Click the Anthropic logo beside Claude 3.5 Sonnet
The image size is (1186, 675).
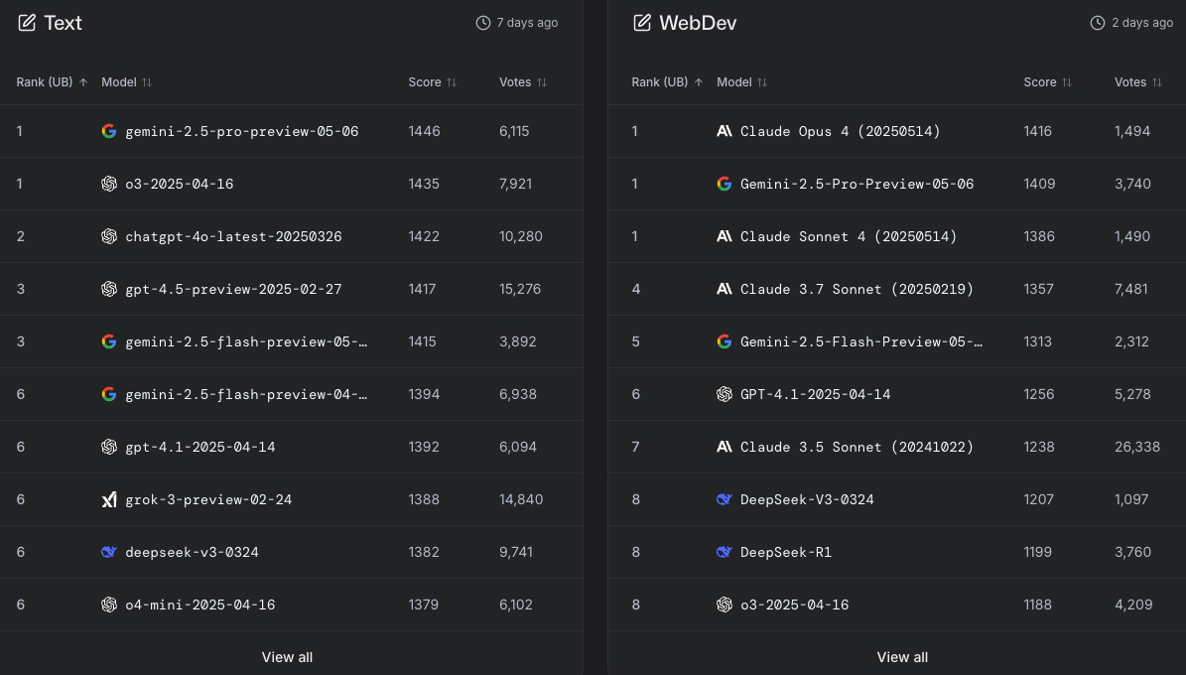click(724, 447)
